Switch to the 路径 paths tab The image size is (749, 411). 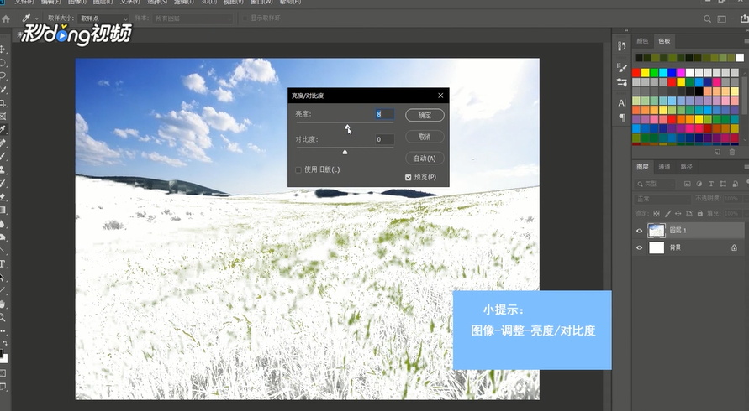coord(687,167)
